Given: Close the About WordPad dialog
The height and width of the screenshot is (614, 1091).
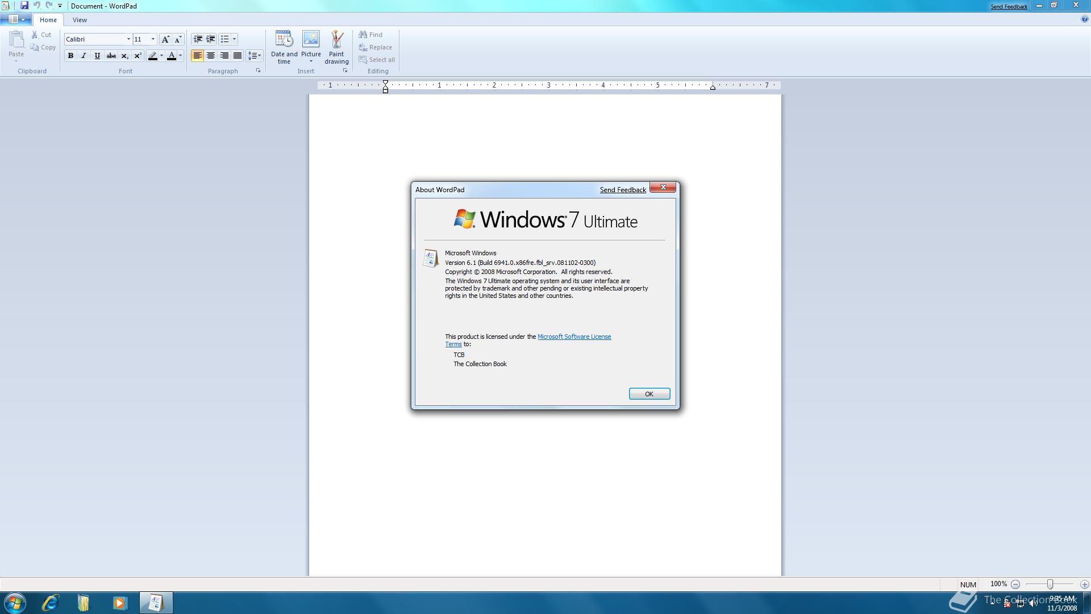Looking at the screenshot, I should [x=663, y=187].
